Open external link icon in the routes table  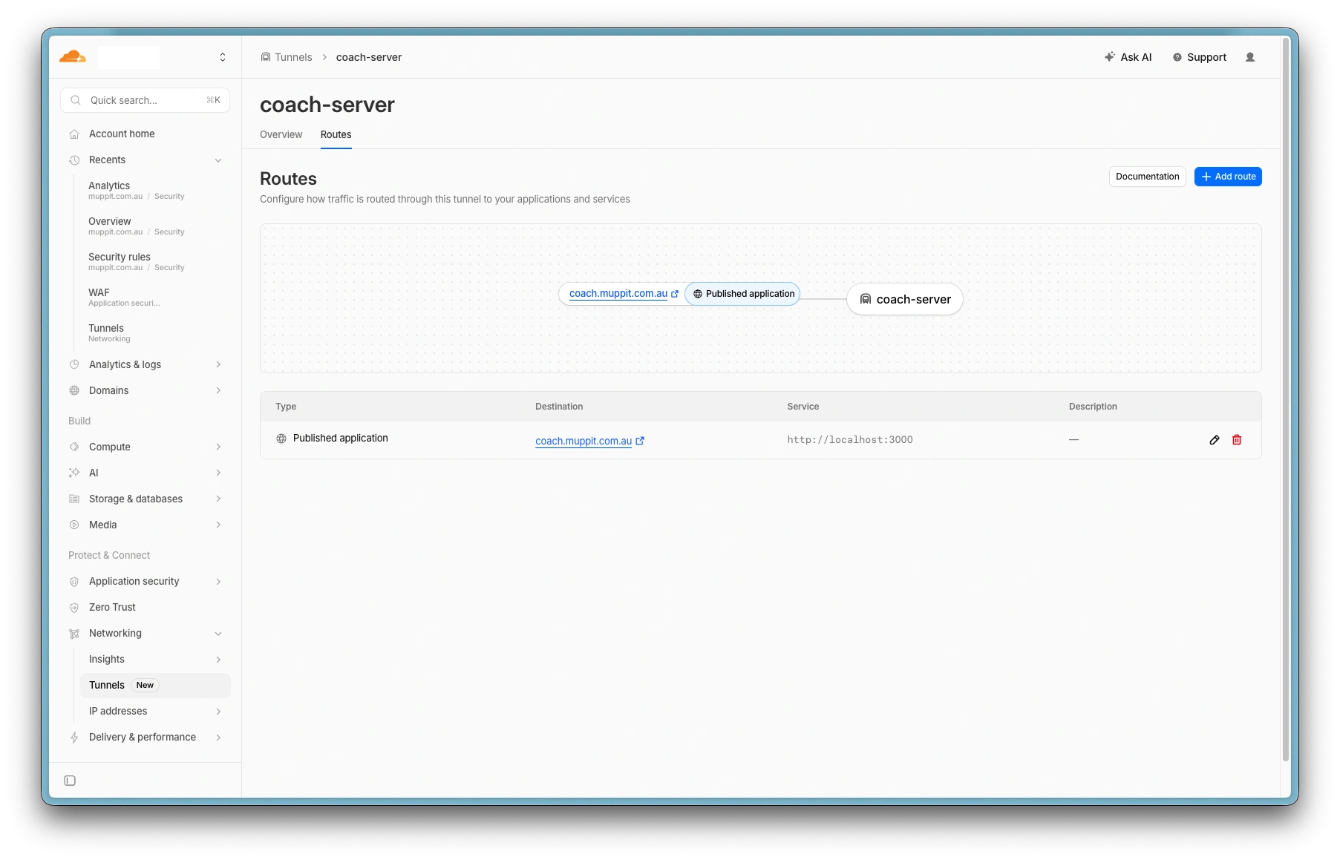click(x=640, y=441)
